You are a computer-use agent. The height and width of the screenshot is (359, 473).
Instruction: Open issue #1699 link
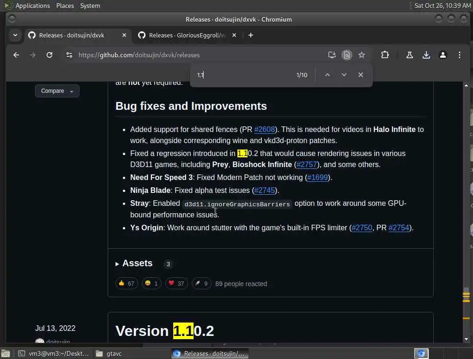tap(317, 178)
